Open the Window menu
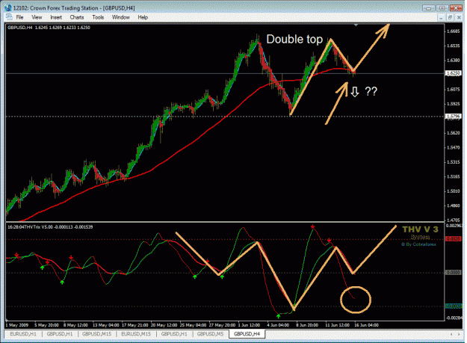Screen dimensions: 467x343 120,17
